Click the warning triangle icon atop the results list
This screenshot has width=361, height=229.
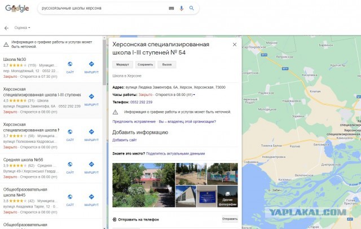click(6, 45)
